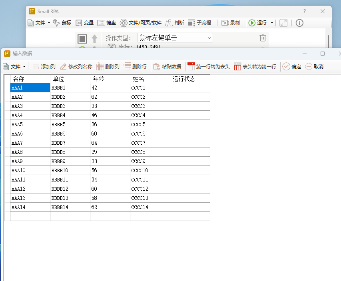Select cell CCCC14
341x281 pixels.
pos(150,207)
